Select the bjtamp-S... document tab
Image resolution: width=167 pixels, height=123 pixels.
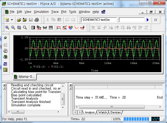click(25, 77)
